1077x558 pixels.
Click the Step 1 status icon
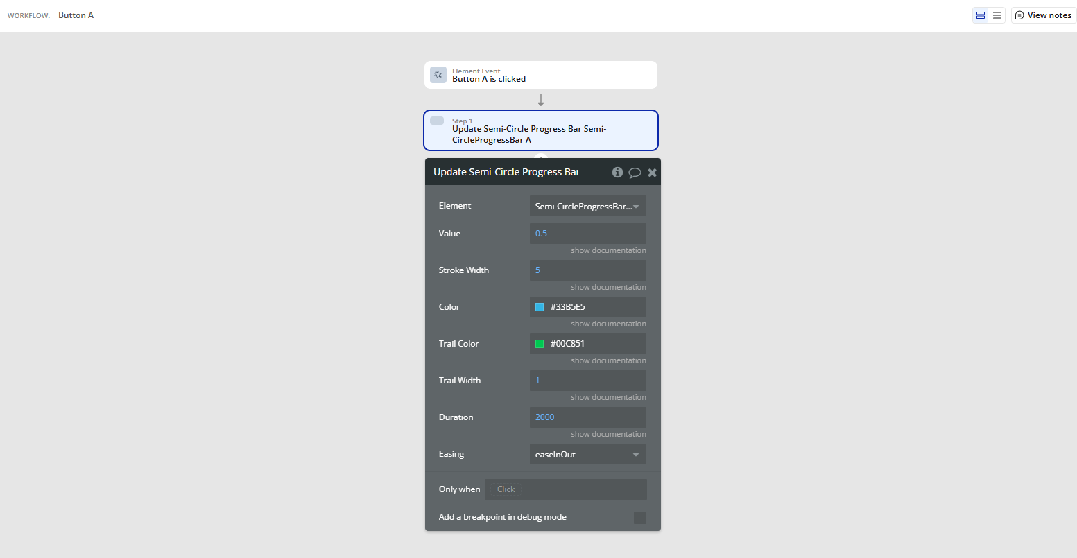tap(438, 120)
